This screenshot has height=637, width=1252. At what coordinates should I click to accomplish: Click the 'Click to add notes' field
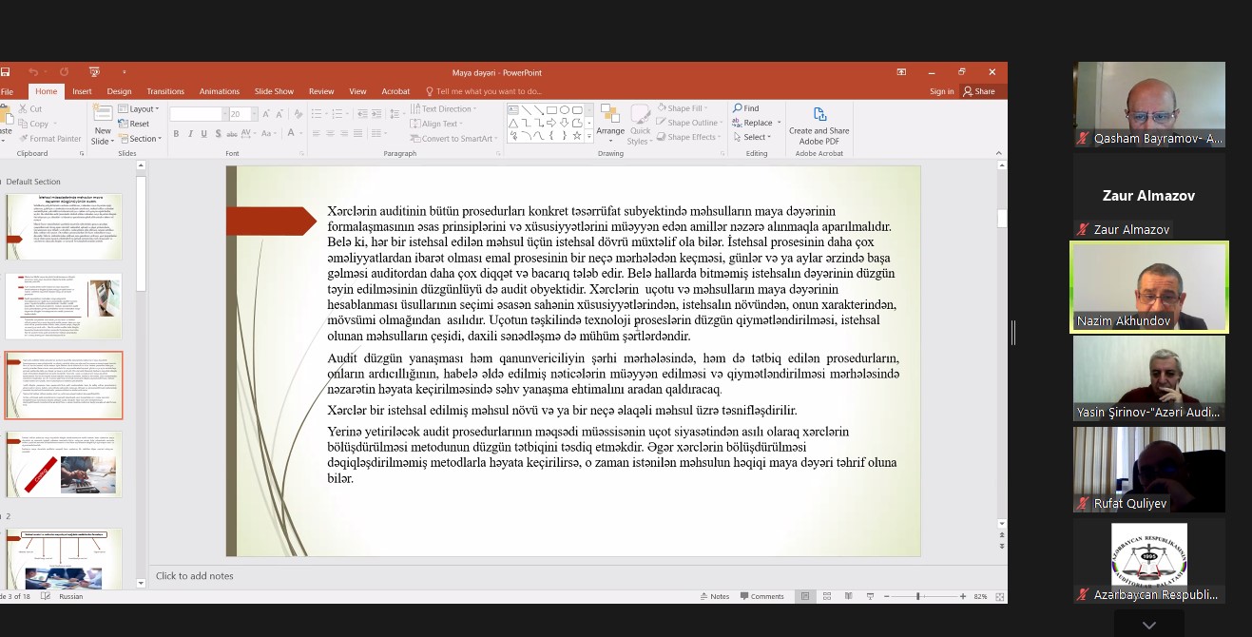[195, 575]
